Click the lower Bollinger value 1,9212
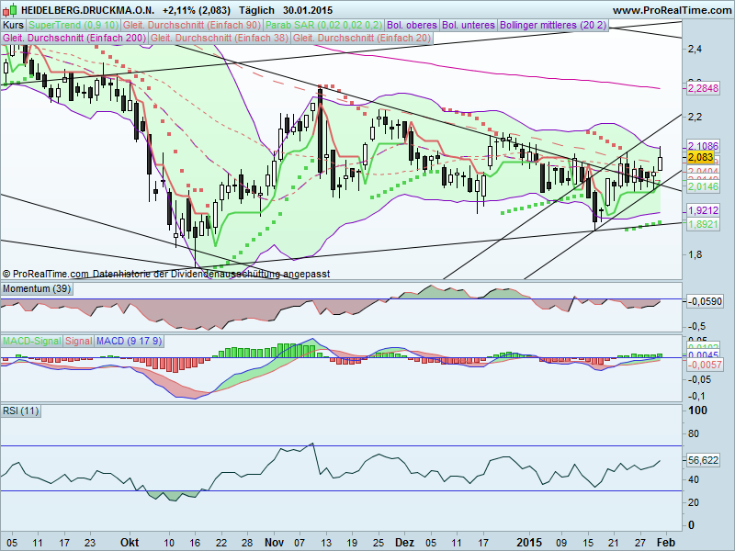Viewport: 735px width, 551px height. (703, 210)
